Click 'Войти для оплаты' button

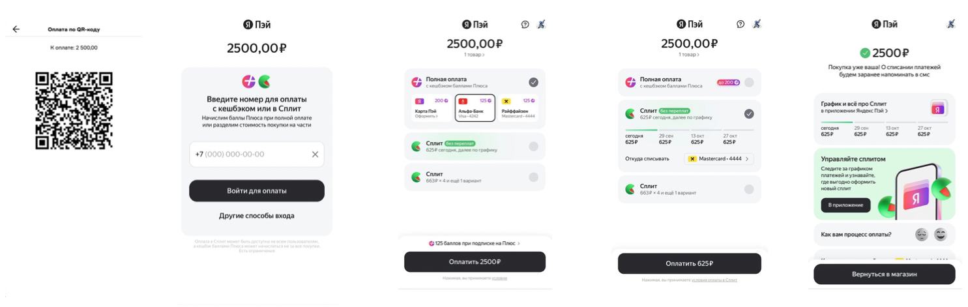click(x=257, y=191)
